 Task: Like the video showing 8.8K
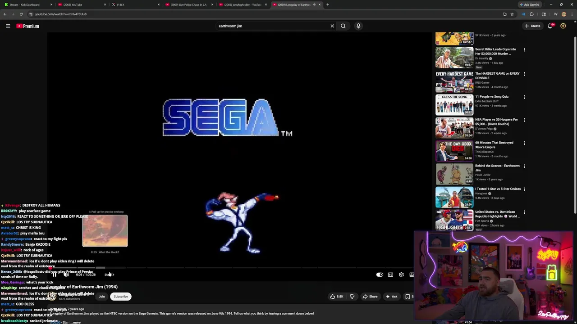[x=336, y=297]
